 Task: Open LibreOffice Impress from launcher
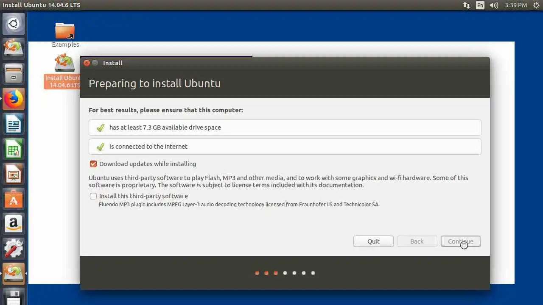click(x=14, y=174)
